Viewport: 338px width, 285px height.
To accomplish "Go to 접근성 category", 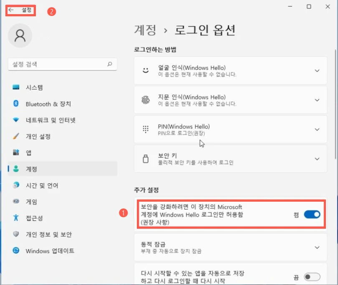I will [x=63, y=217].
